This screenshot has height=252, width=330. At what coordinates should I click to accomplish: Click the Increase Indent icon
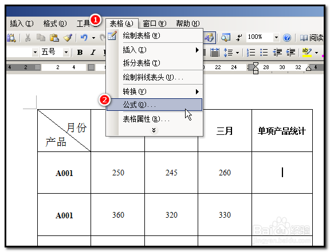coord(290,53)
